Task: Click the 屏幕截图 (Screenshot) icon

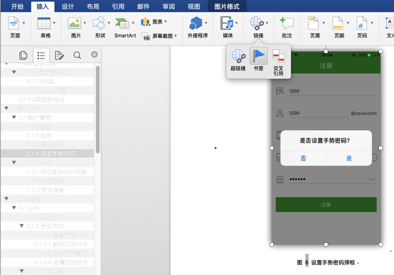Action: [x=146, y=36]
